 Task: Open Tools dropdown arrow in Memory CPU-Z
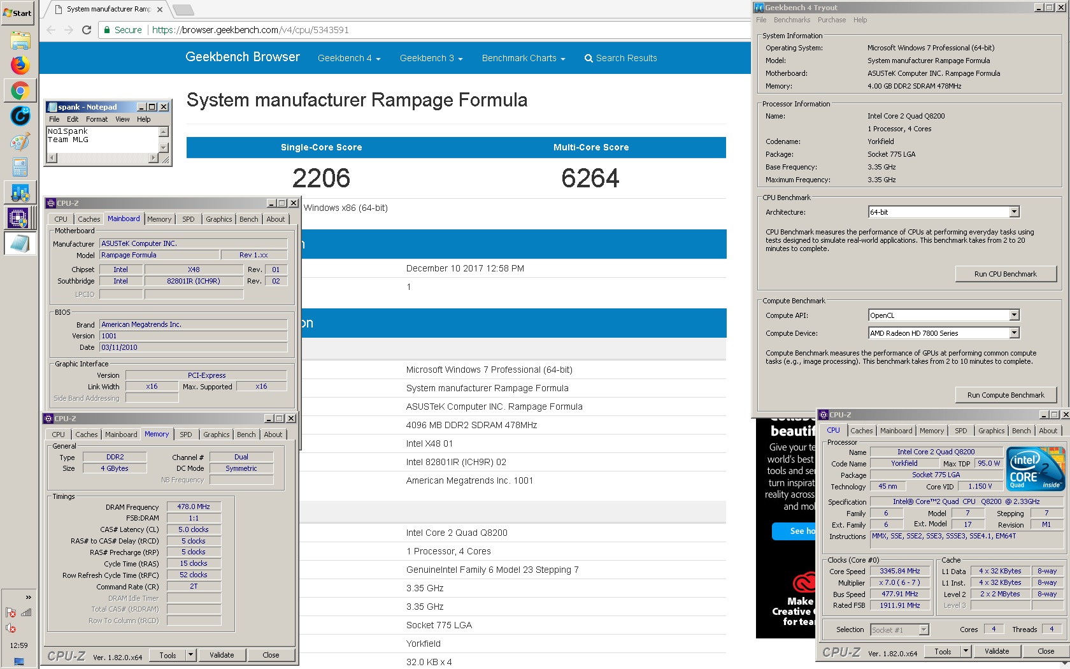[x=190, y=655]
